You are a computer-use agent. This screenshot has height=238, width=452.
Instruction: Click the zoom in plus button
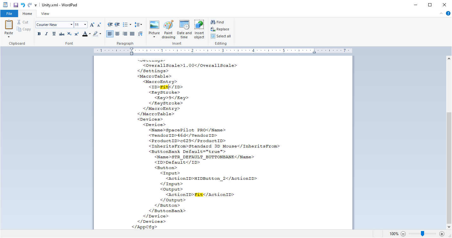[442, 234]
